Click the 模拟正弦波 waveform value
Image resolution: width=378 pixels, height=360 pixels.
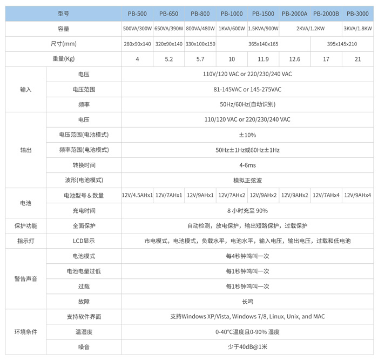[247, 180]
